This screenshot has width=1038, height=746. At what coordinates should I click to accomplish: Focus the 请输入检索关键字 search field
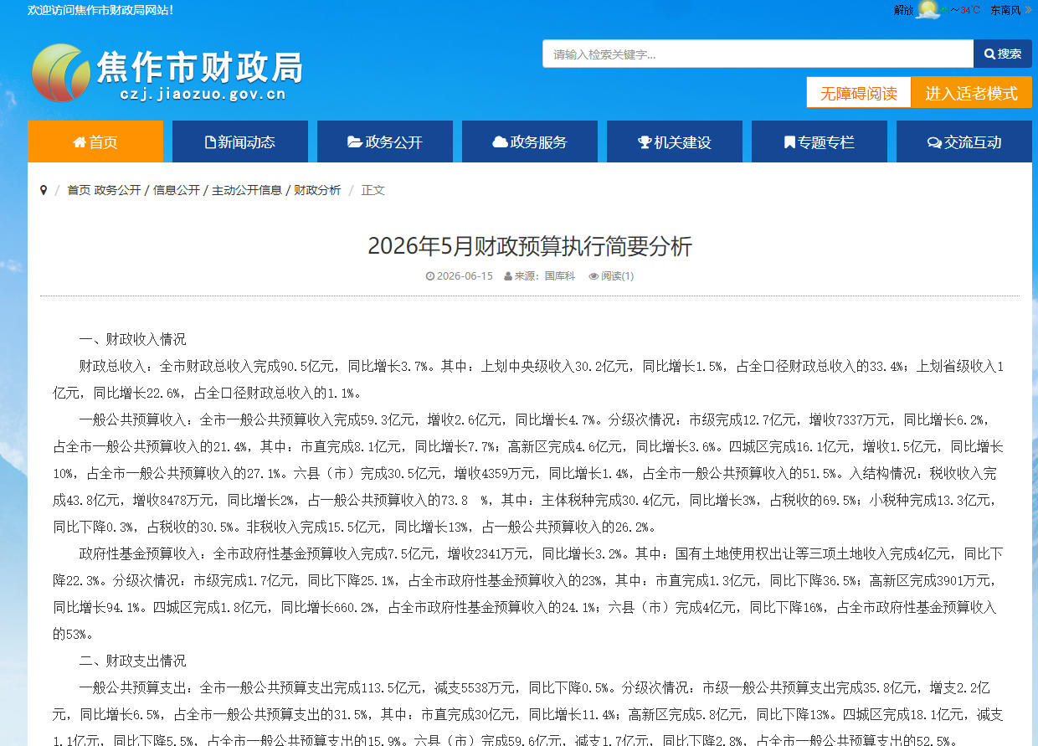pos(758,54)
